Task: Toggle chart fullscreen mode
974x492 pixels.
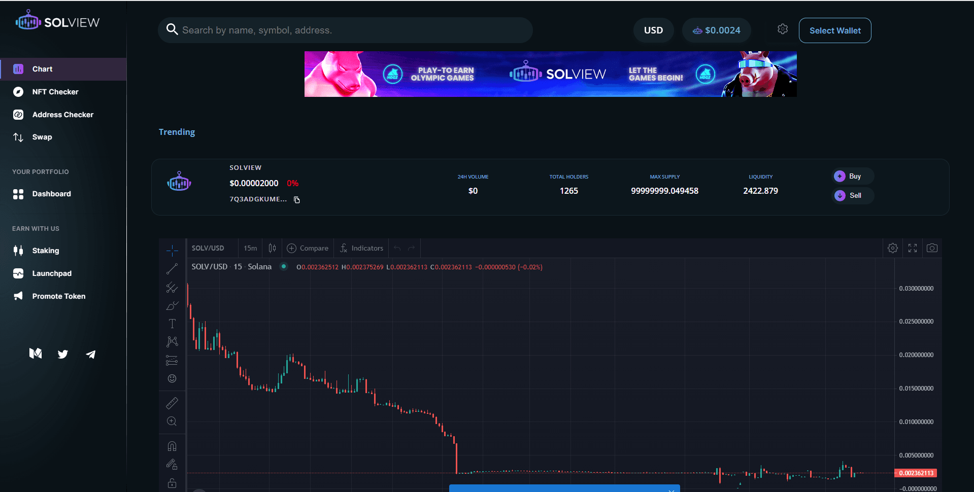Action: pos(913,248)
